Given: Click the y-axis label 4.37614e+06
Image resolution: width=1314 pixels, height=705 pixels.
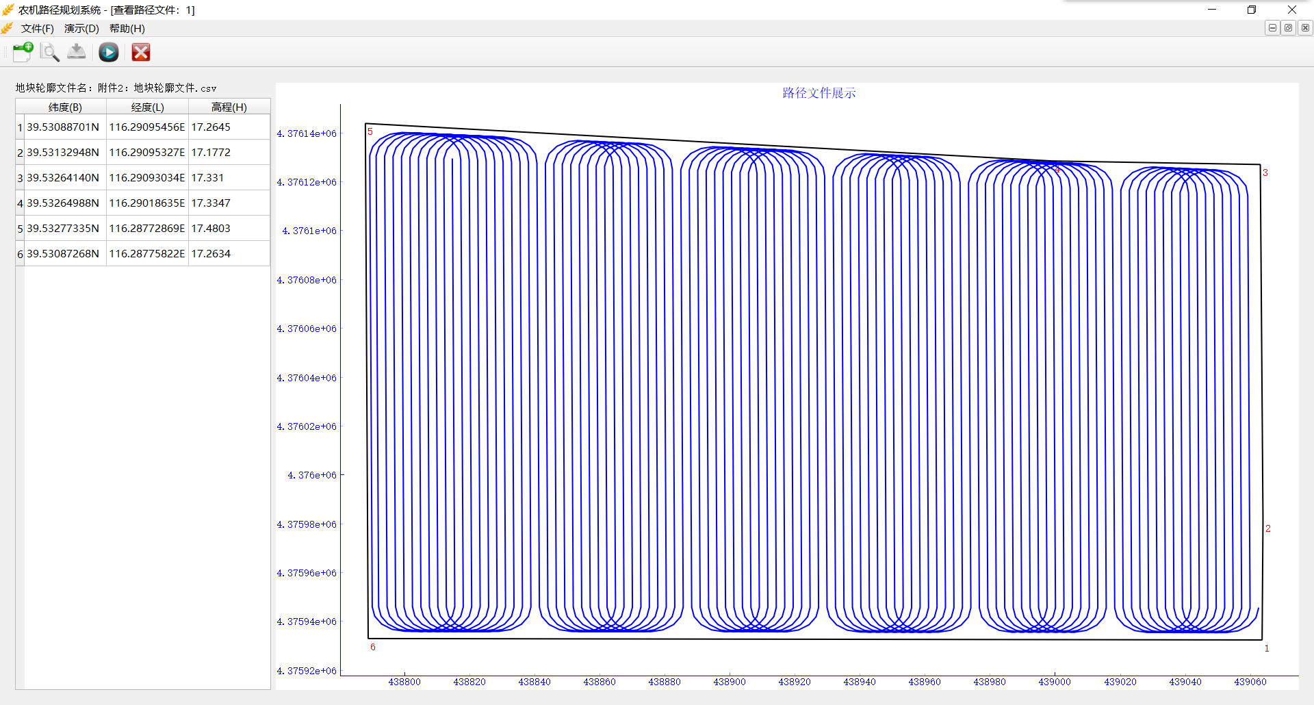Looking at the screenshot, I should [307, 133].
